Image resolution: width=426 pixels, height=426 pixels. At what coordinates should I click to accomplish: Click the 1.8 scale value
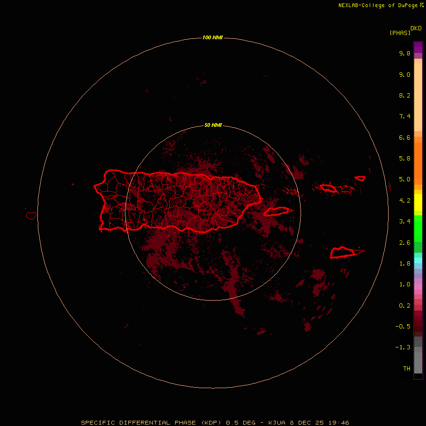point(405,264)
